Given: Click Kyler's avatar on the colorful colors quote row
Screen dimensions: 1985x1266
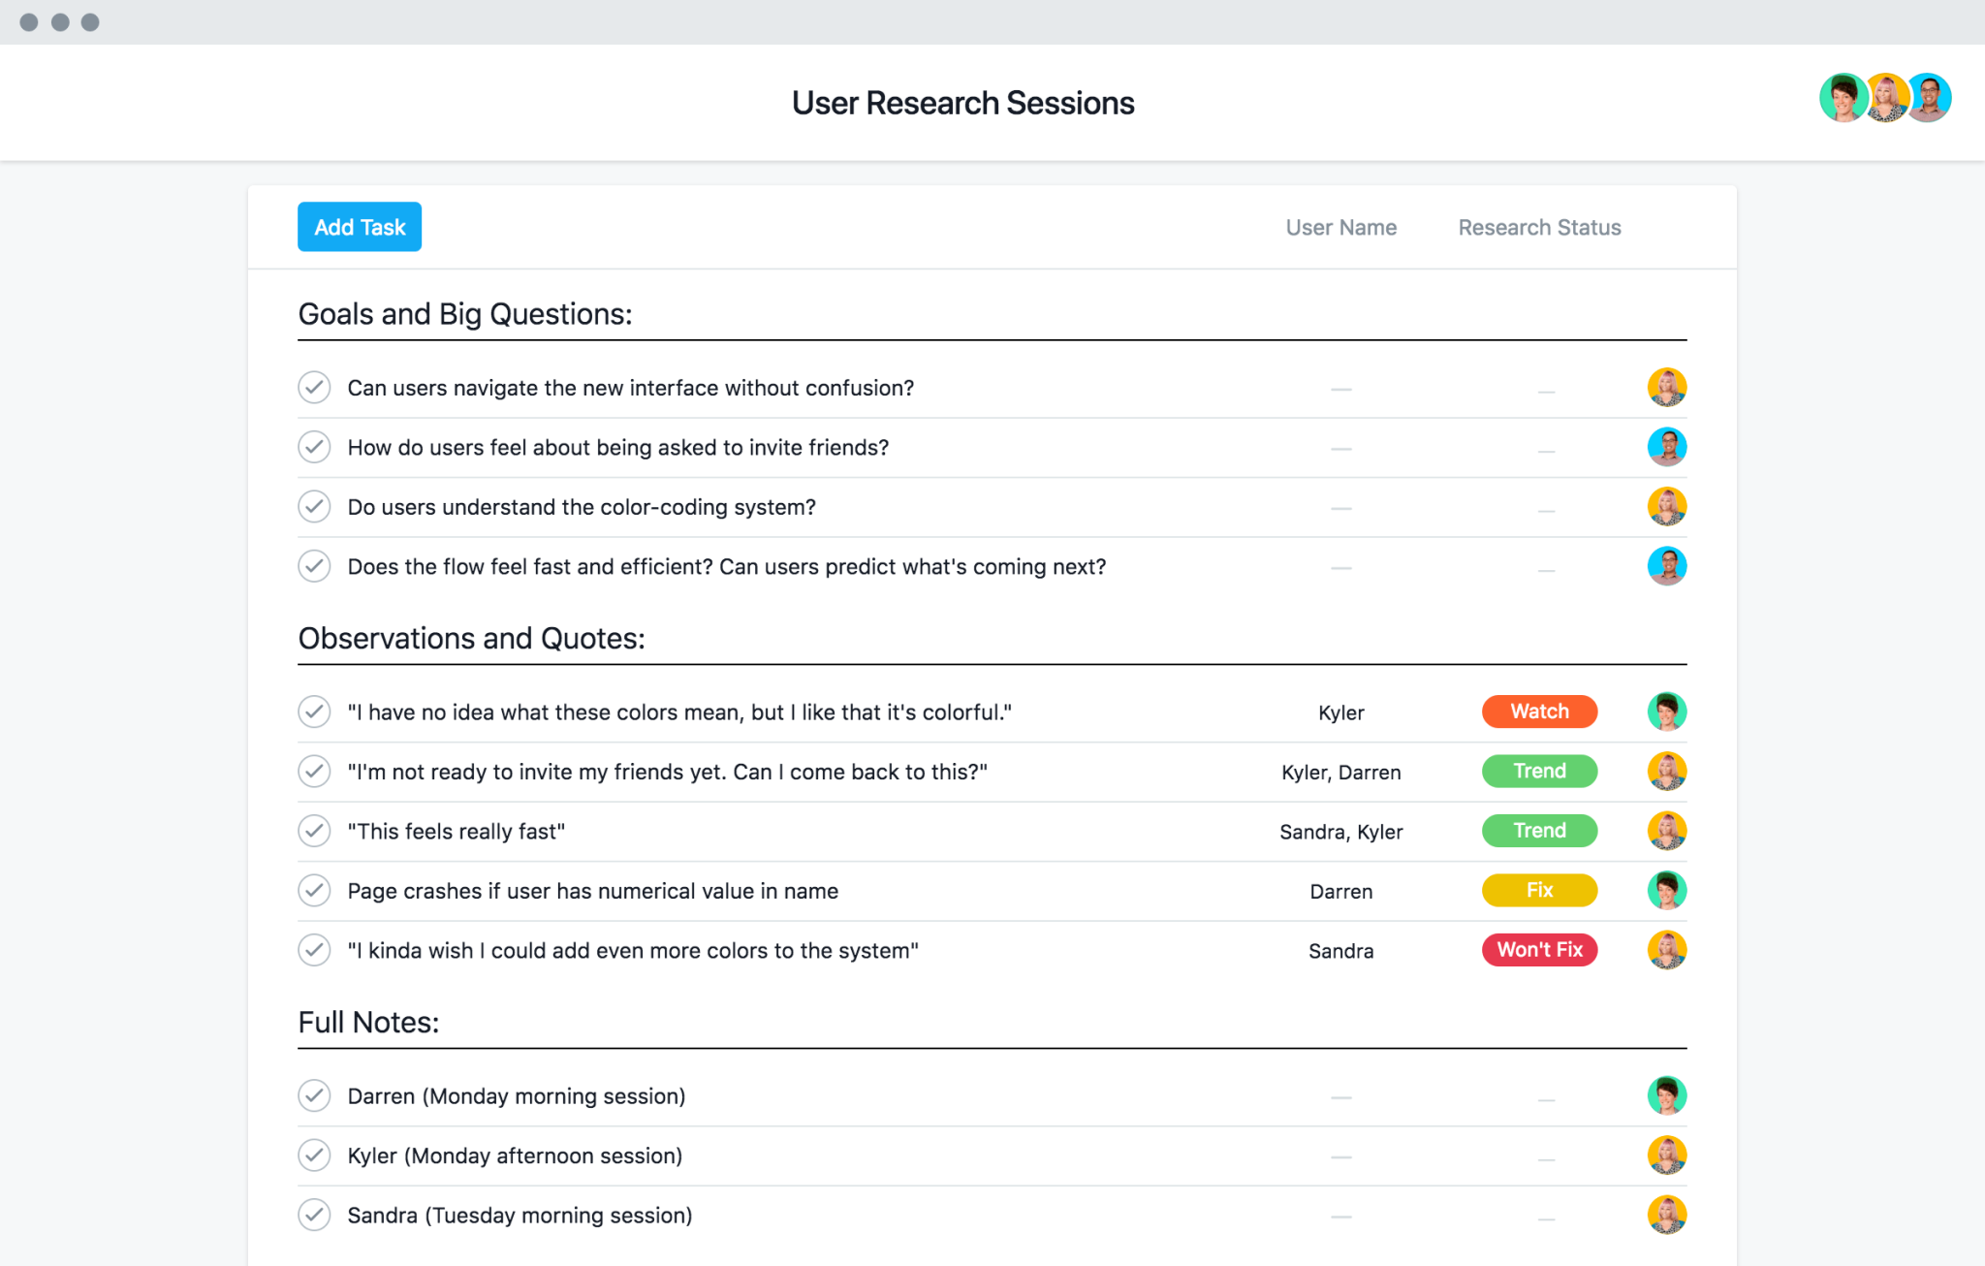Looking at the screenshot, I should click(x=1666, y=712).
